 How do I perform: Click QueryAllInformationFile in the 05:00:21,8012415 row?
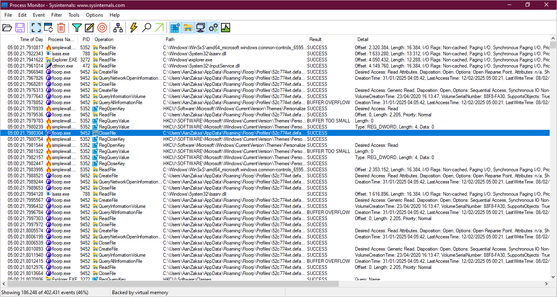click(x=121, y=261)
